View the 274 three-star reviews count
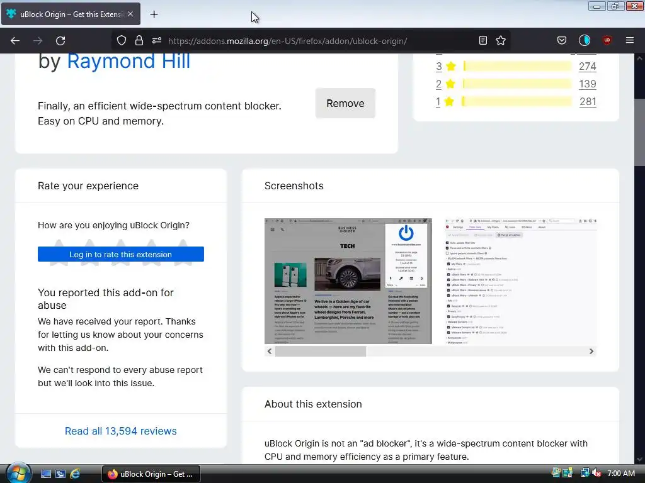Viewport: 645px width, 483px height. [x=588, y=66]
